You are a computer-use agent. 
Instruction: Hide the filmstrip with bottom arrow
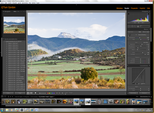point(76,107)
